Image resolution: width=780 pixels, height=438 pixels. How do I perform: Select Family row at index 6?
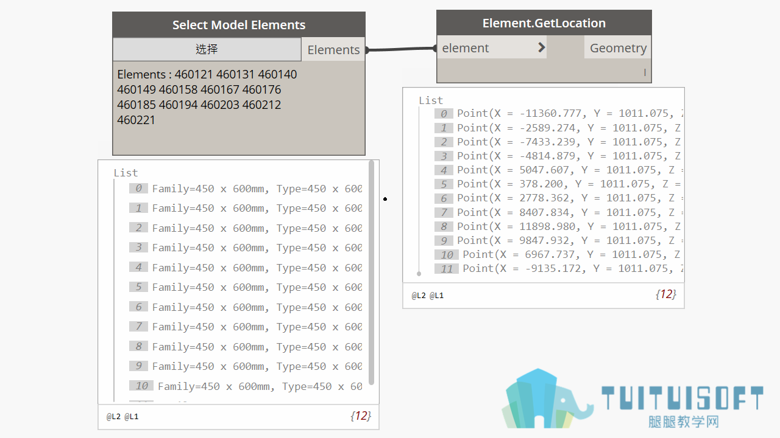tap(246, 307)
